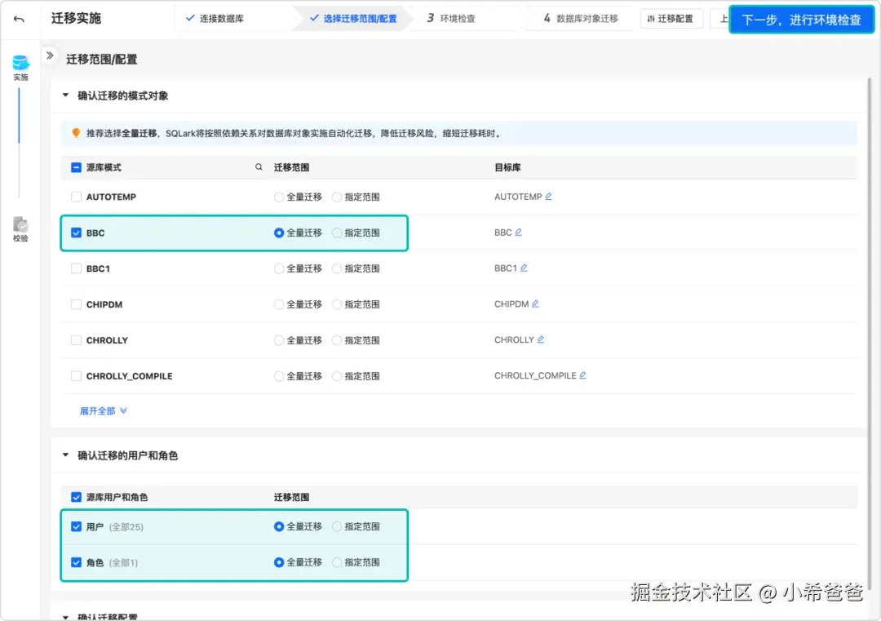Uncheck the BBC checkbox
Screen dimensions: 881x621
pos(76,233)
